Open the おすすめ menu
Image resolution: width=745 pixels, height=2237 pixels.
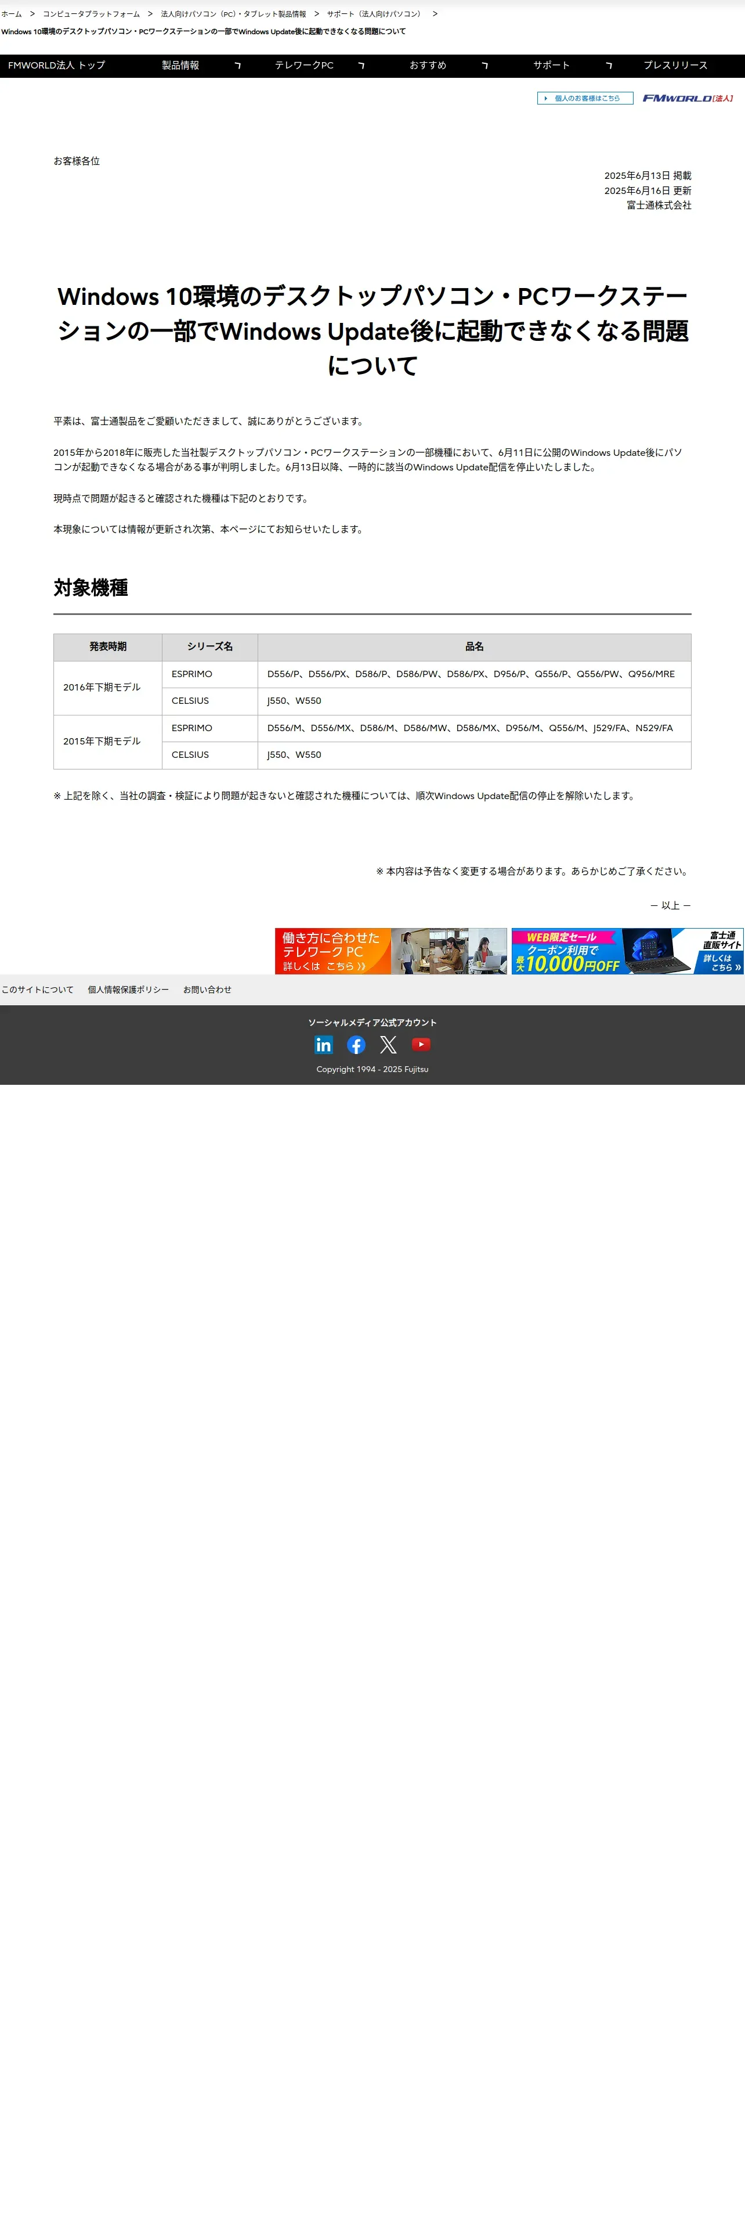click(x=428, y=65)
